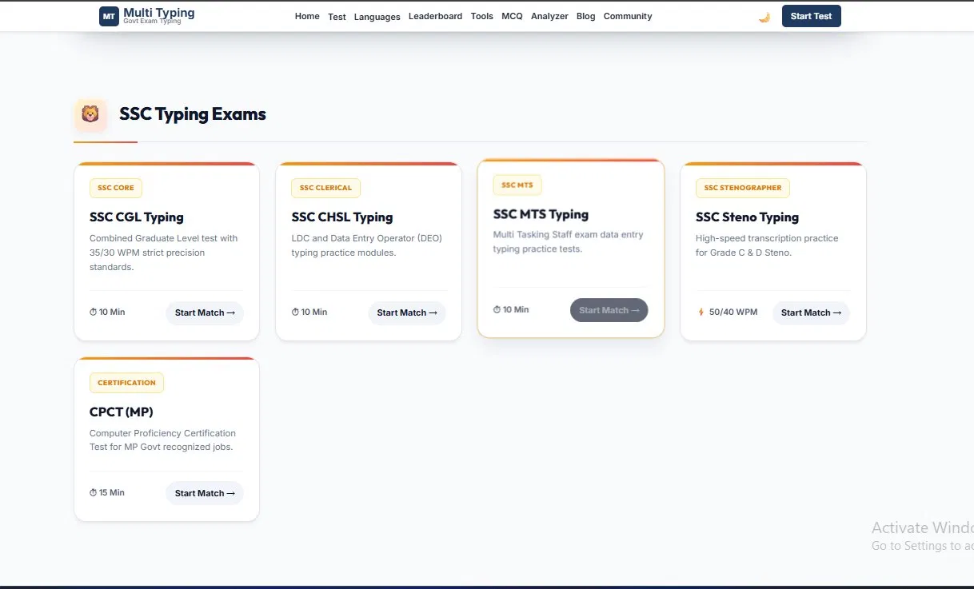Open the Community page
Viewport: 974px width, 589px height.
[x=628, y=16]
